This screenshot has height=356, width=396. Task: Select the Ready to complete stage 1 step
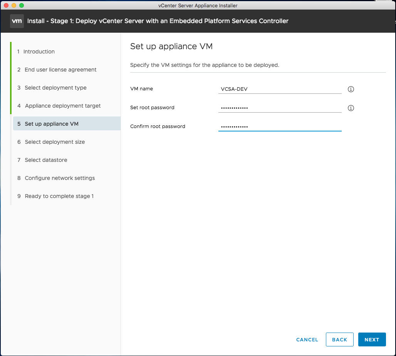(59, 196)
